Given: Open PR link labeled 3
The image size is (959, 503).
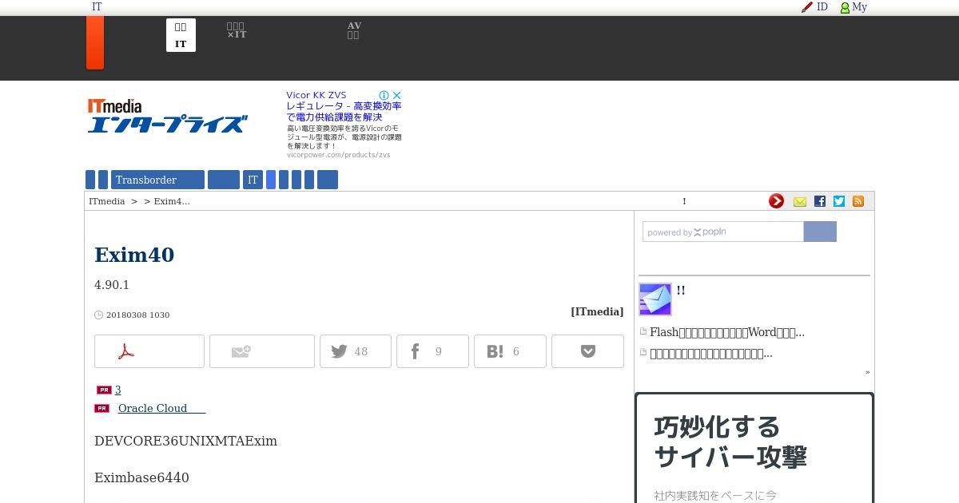Looking at the screenshot, I should pos(118,390).
